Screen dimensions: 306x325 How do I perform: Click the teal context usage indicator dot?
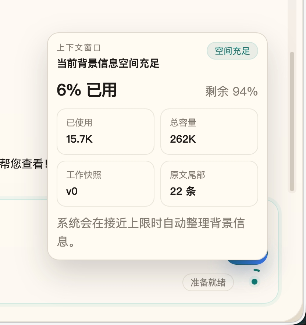(x=254, y=282)
